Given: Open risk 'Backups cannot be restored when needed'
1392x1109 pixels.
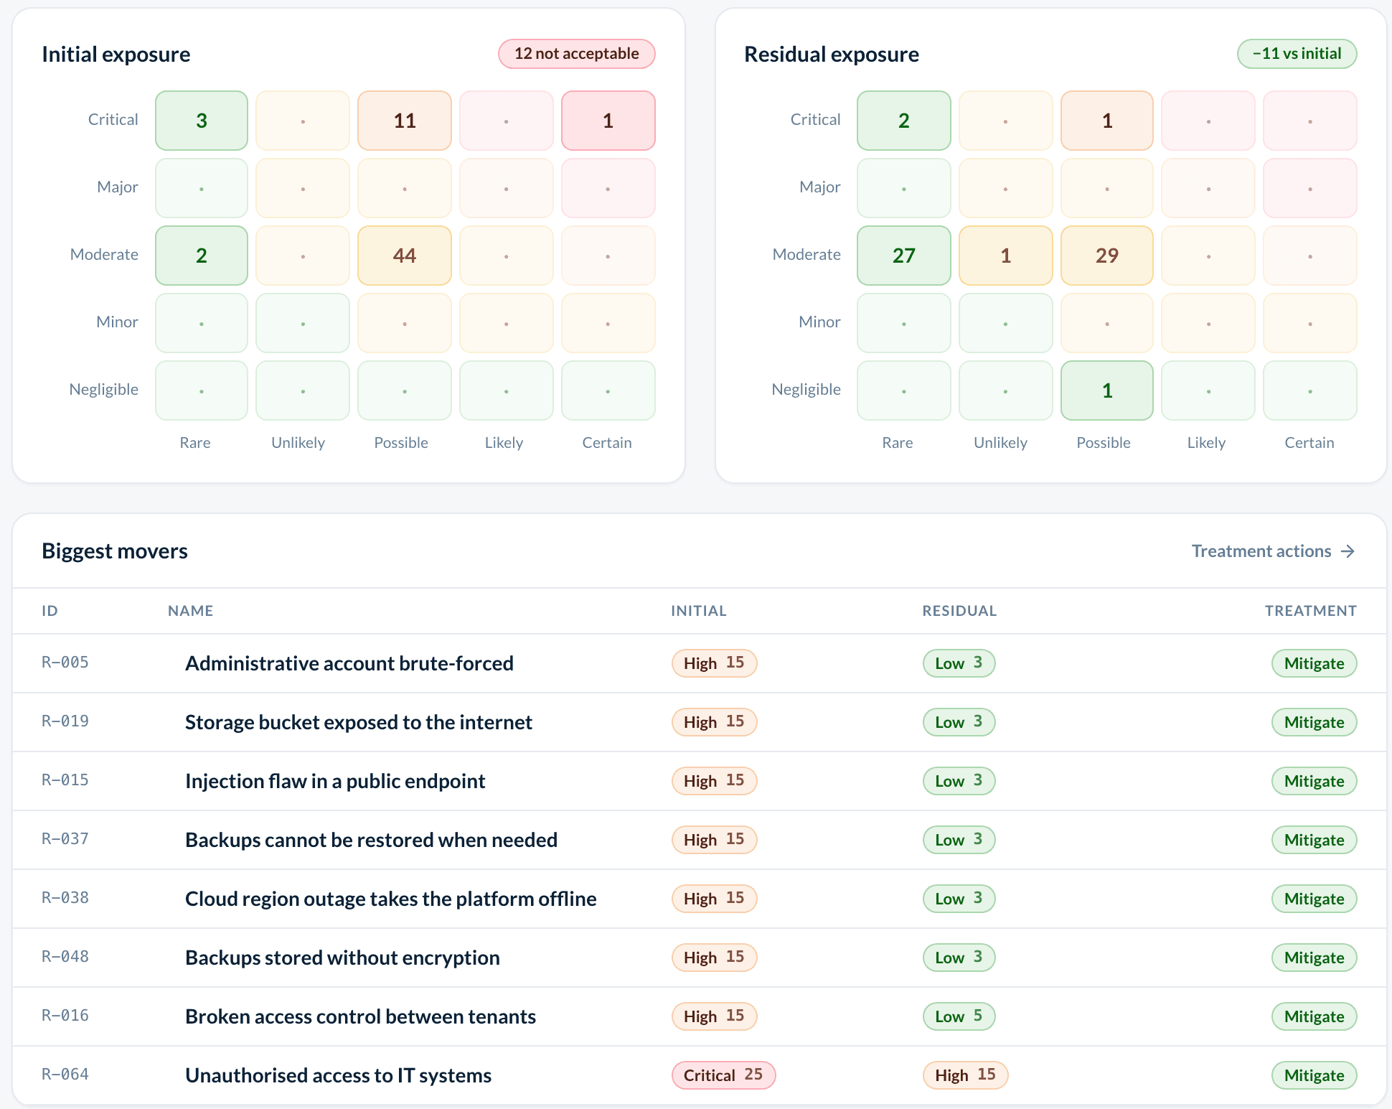Looking at the screenshot, I should coord(371,840).
